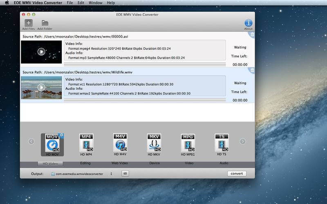Delete the 00000.avi entry with trash icon

pyautogui.click(x=252, y=35)
